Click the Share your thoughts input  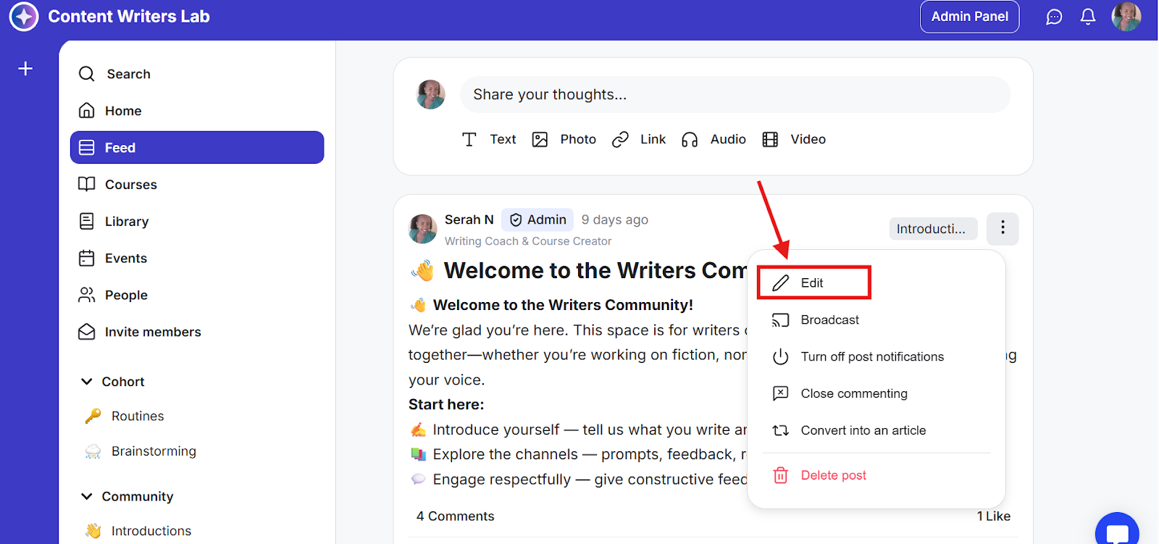pos(735,95)
